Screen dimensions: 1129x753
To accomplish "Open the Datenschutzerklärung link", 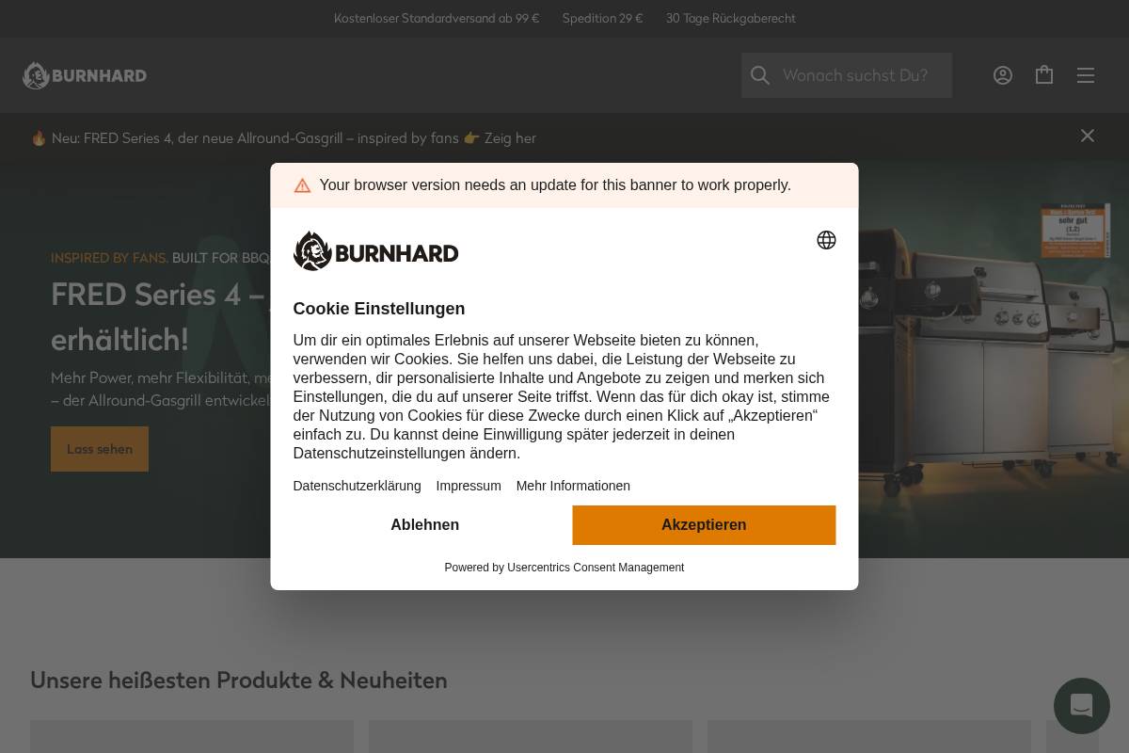I will pyautogui.click(x=357, y=486).
